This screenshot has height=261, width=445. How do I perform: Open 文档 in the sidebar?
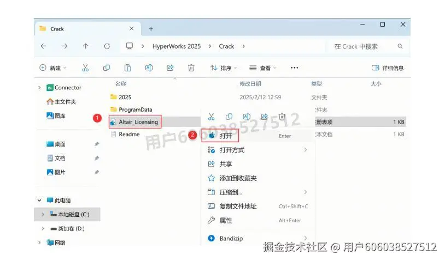point(56,158)
